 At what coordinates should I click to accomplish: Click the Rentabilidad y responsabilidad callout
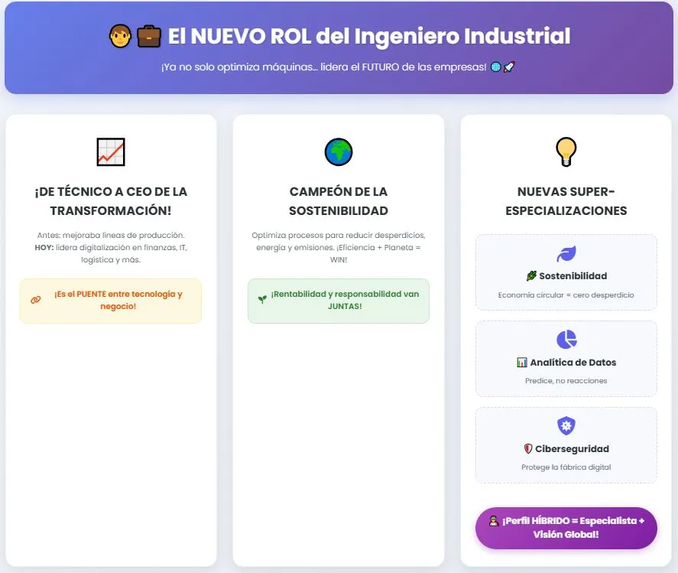tap(339, 301)
